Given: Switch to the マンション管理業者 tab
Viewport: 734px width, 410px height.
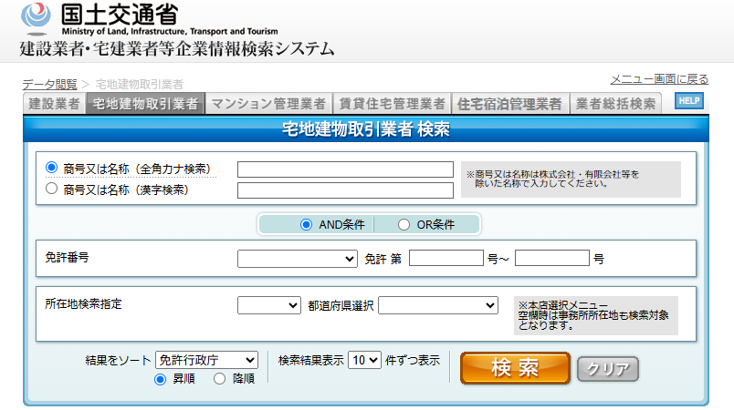Looking at the screenshot, I should pyautogui.click(x=268, y=104).
